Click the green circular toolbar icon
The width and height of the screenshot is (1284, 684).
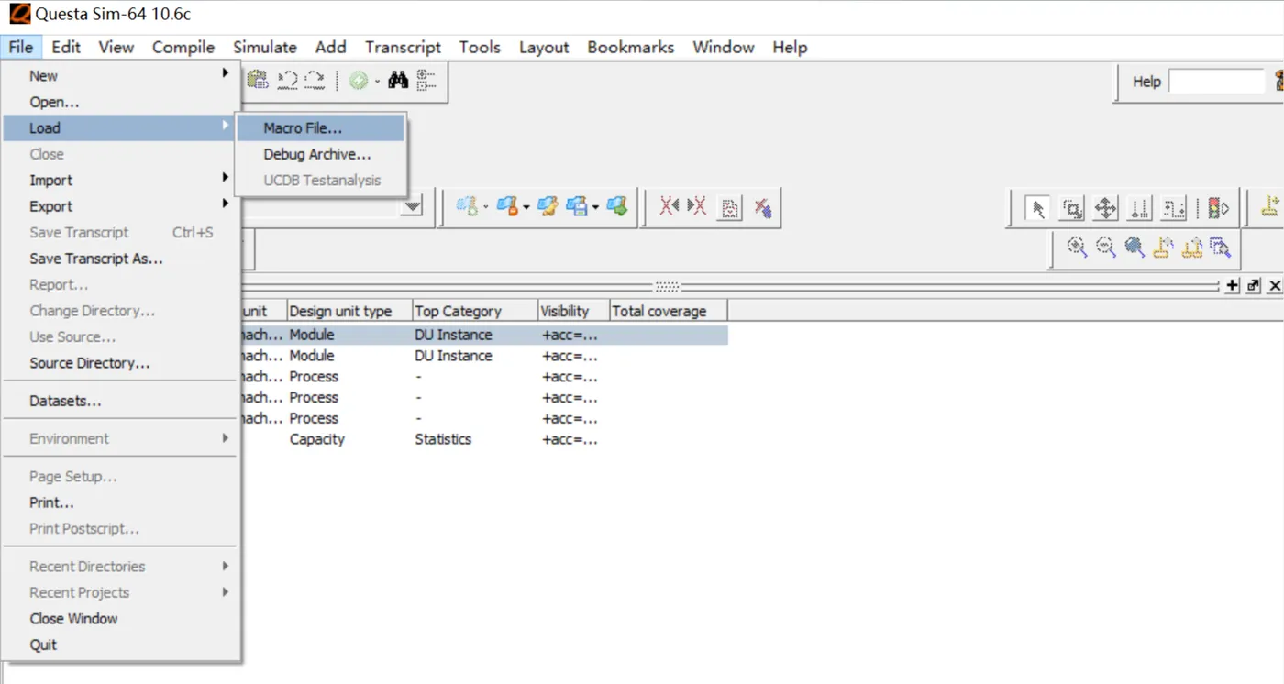pos(359,81)
